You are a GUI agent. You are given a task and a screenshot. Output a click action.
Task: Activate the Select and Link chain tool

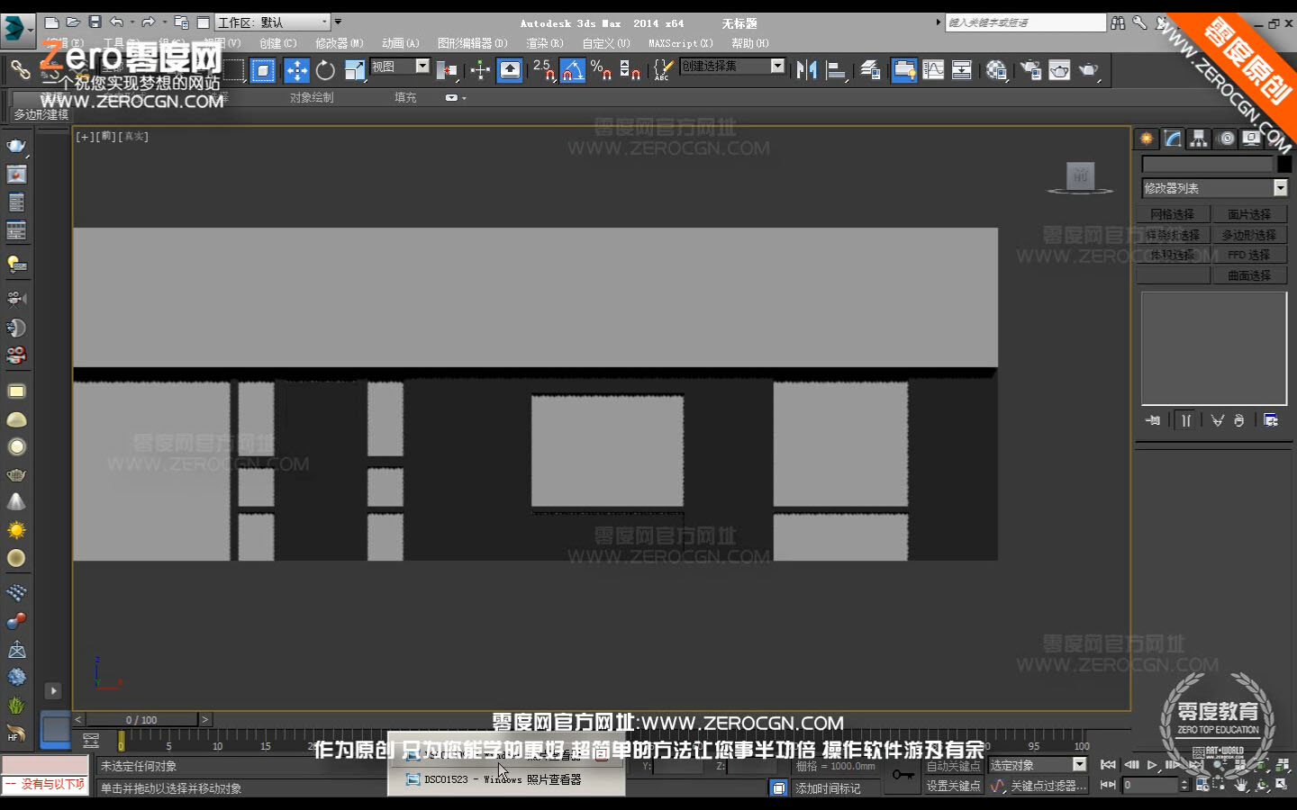21,69
